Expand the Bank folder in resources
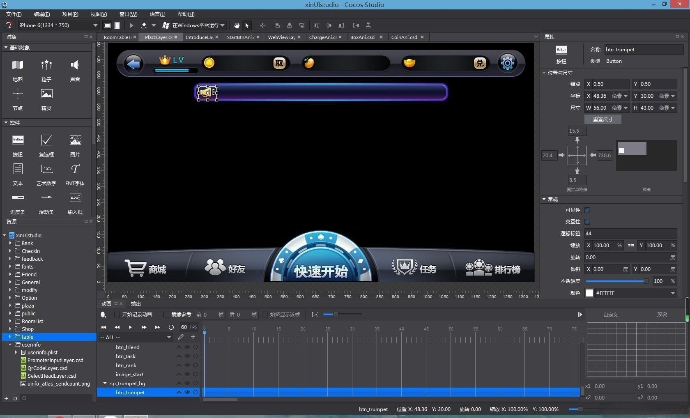Screen dimensions: 690x418 coord(10,243)
